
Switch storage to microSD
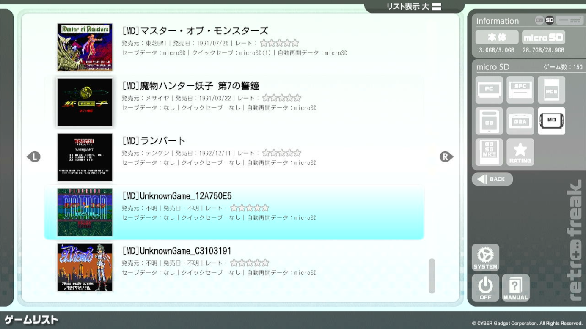(543, 38)
